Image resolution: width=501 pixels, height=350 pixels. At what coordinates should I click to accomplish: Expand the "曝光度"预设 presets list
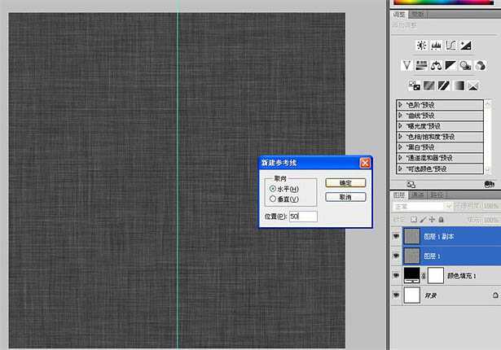click(401, 126)
